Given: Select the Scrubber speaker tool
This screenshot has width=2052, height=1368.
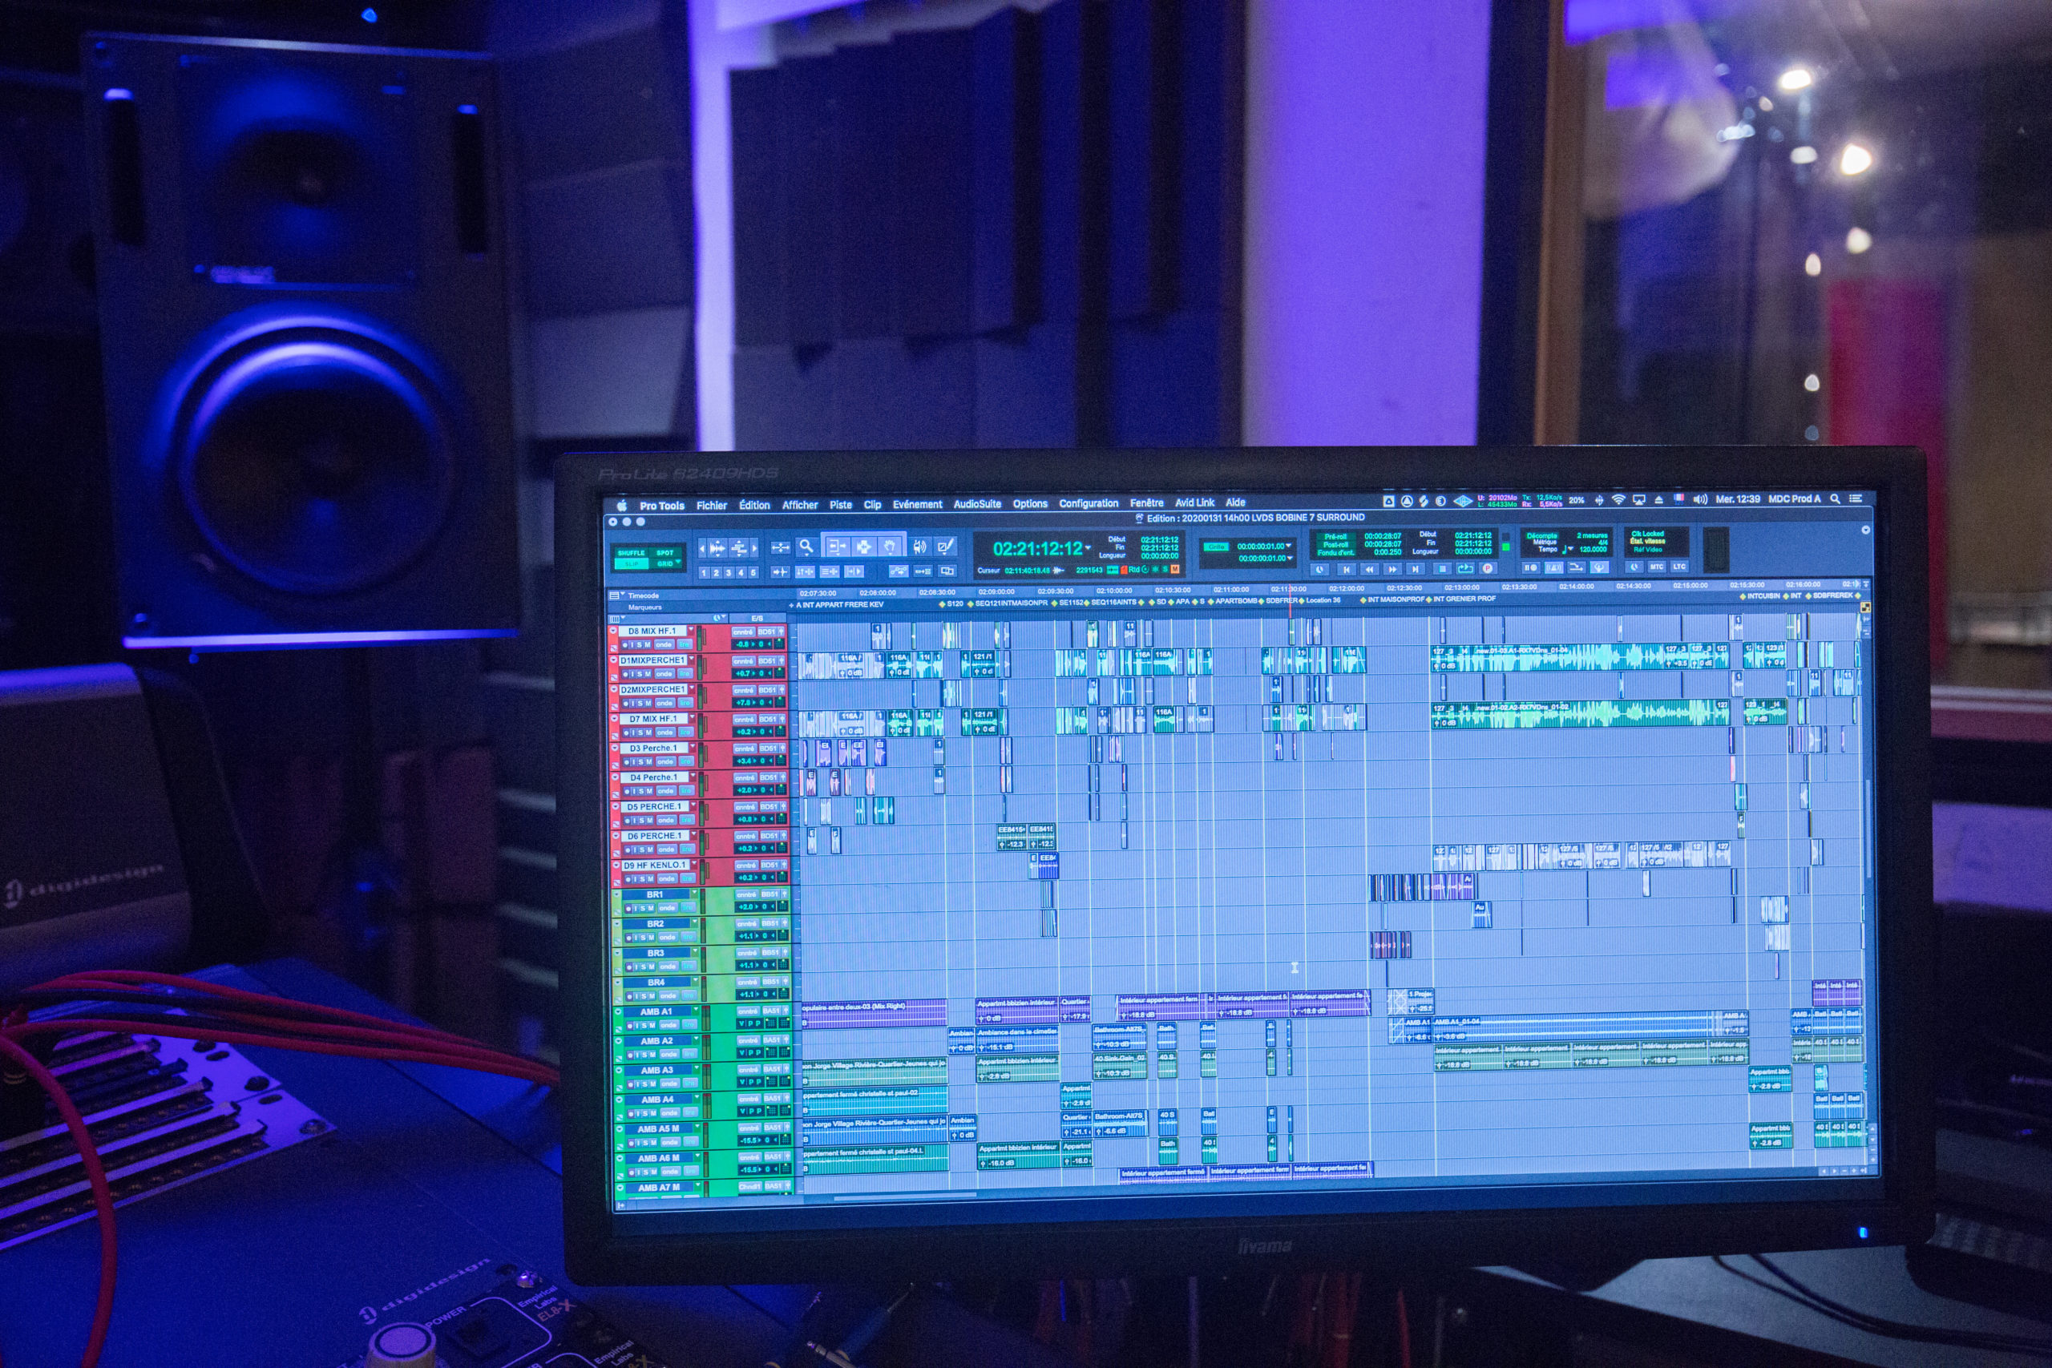Looking at the screenshot, I should 919,546.
